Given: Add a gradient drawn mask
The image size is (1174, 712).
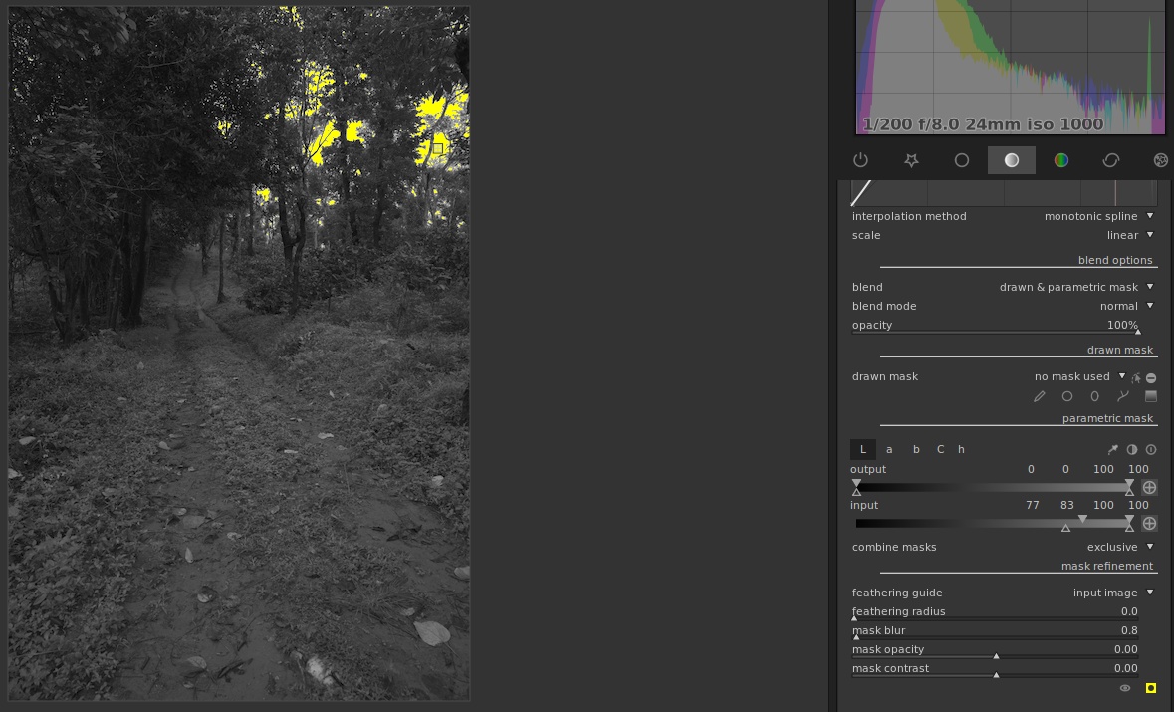Looking at the screenshot, I should [x=1150, y=396].
